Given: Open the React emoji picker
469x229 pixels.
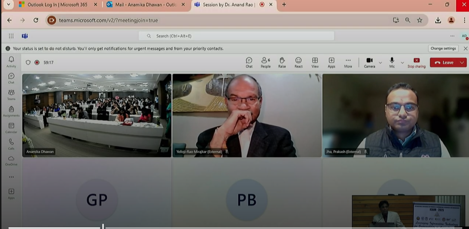Looking at the screenshot, I should [298, 62].
